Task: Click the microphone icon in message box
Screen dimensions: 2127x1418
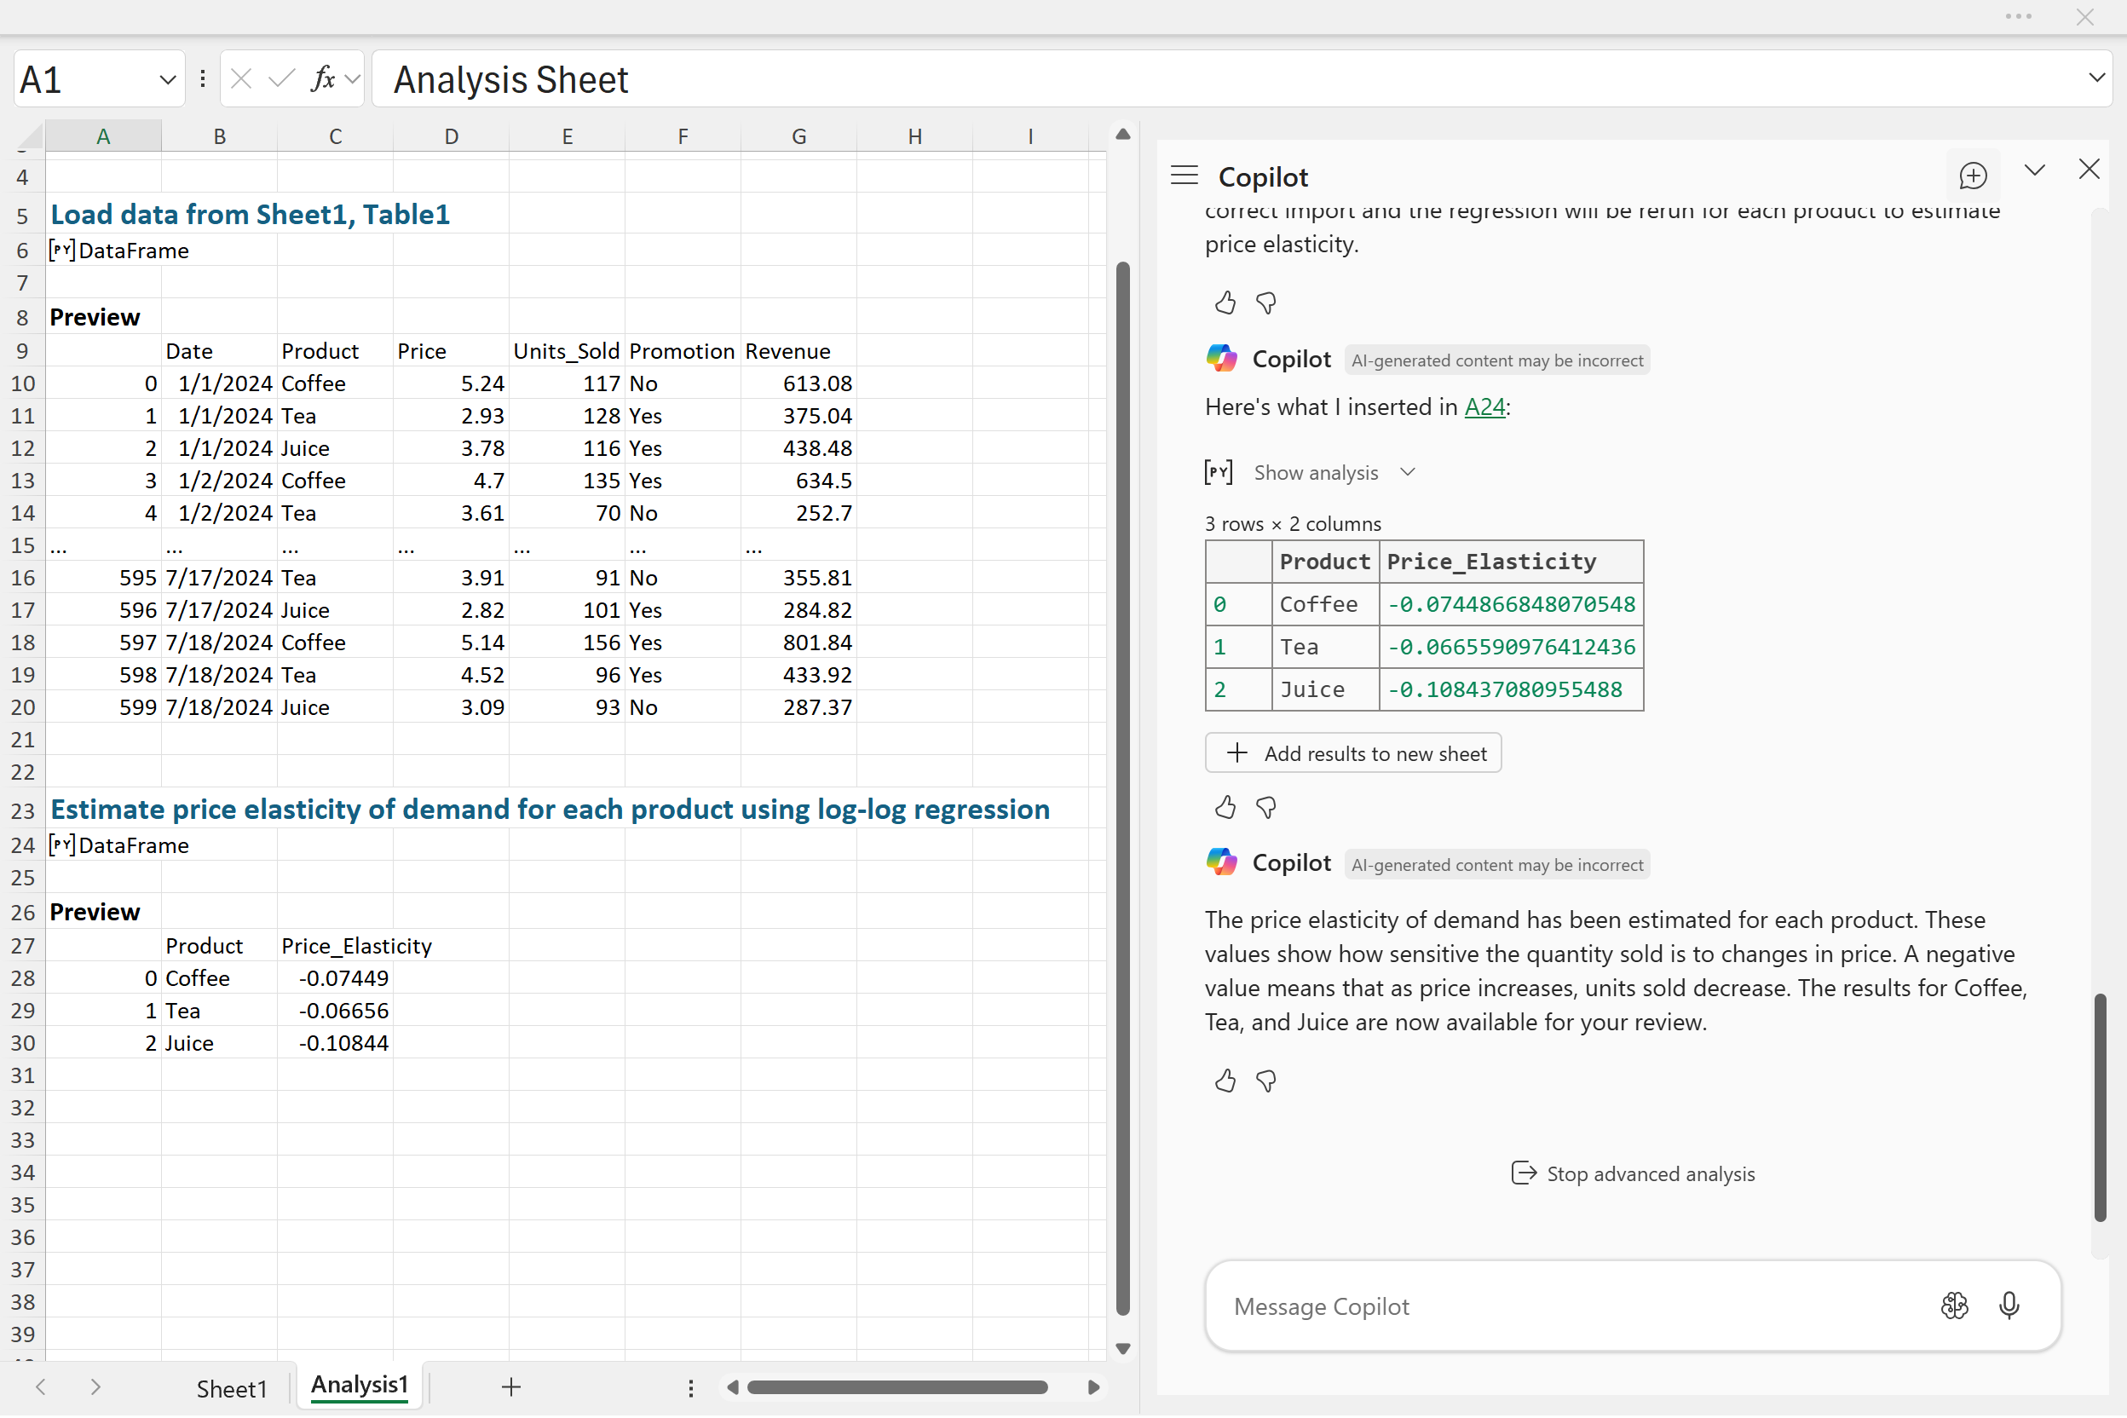Action: 2009,1305
